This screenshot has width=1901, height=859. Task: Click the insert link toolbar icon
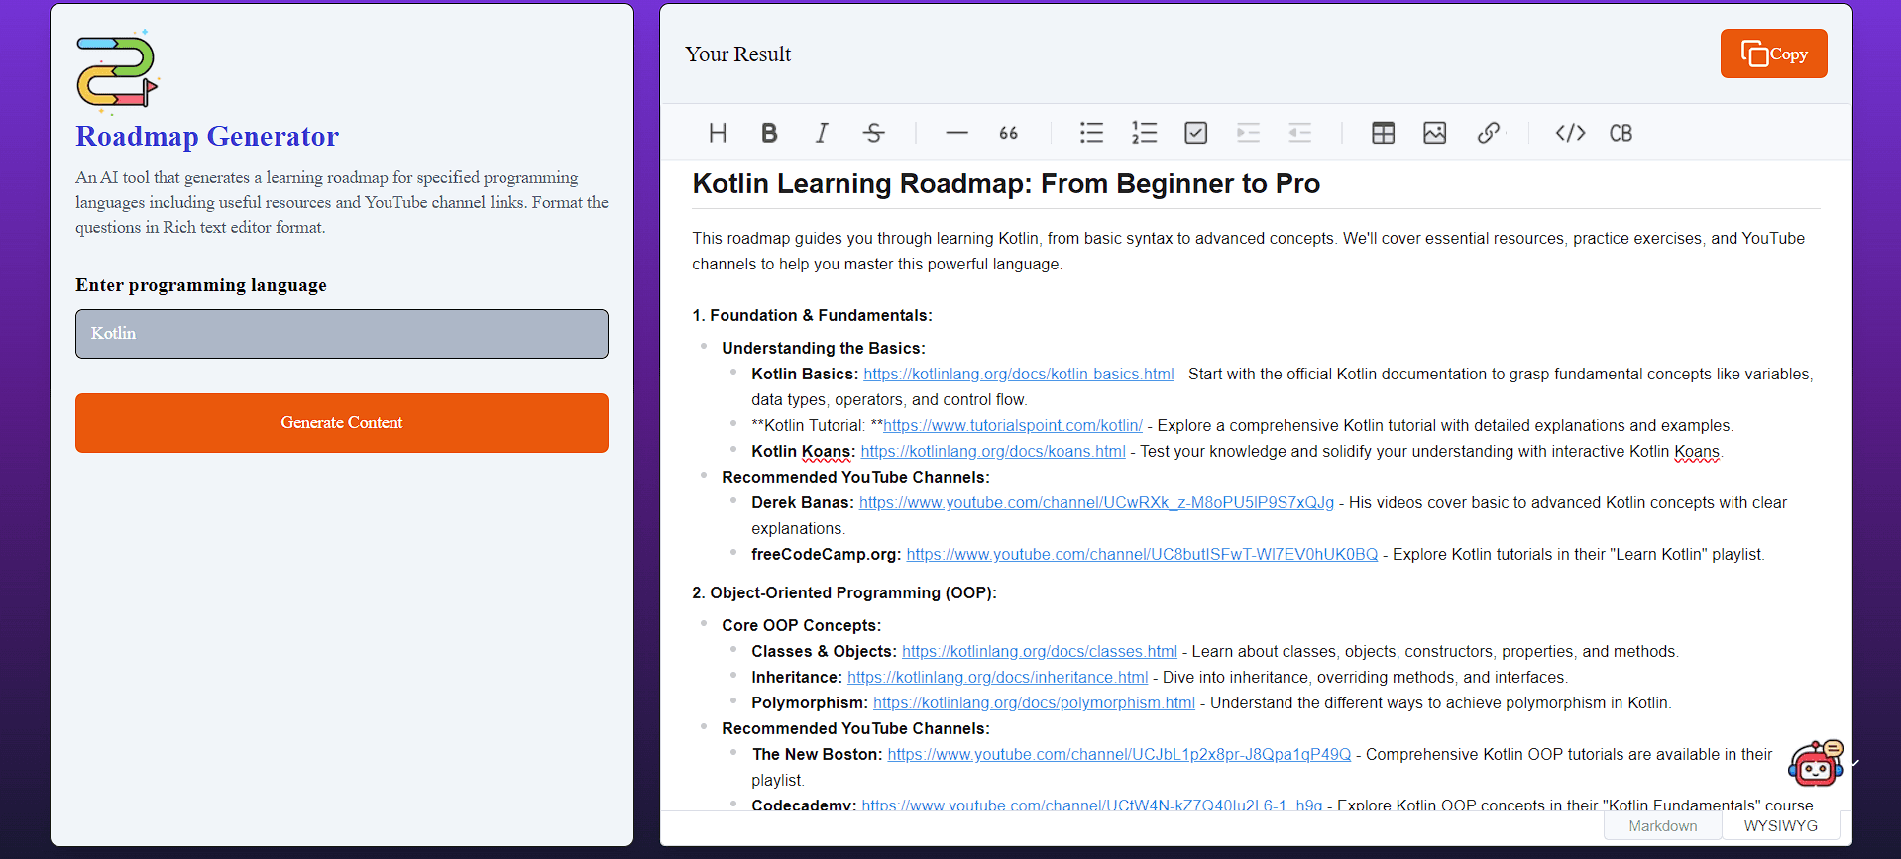pos(1487,133)
